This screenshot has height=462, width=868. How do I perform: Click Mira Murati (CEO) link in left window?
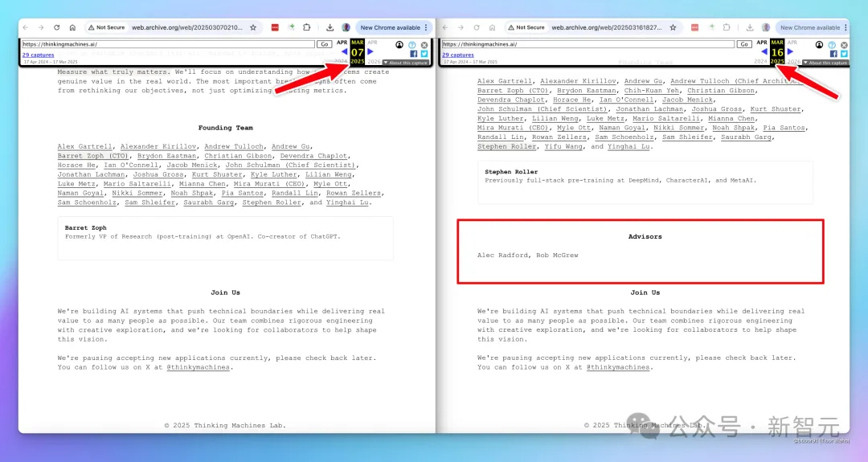(x=269, y=184)
